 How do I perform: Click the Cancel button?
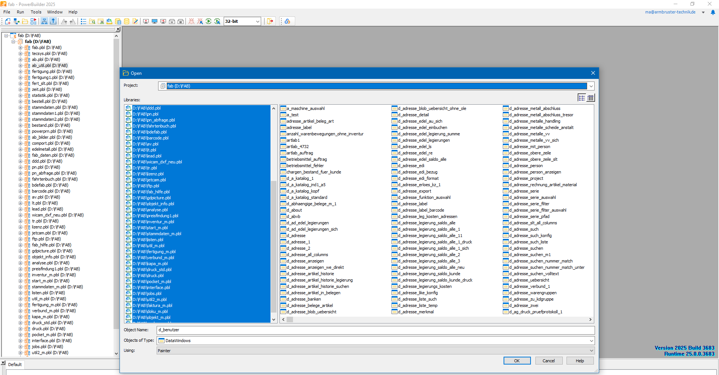[x=549, y=361]
